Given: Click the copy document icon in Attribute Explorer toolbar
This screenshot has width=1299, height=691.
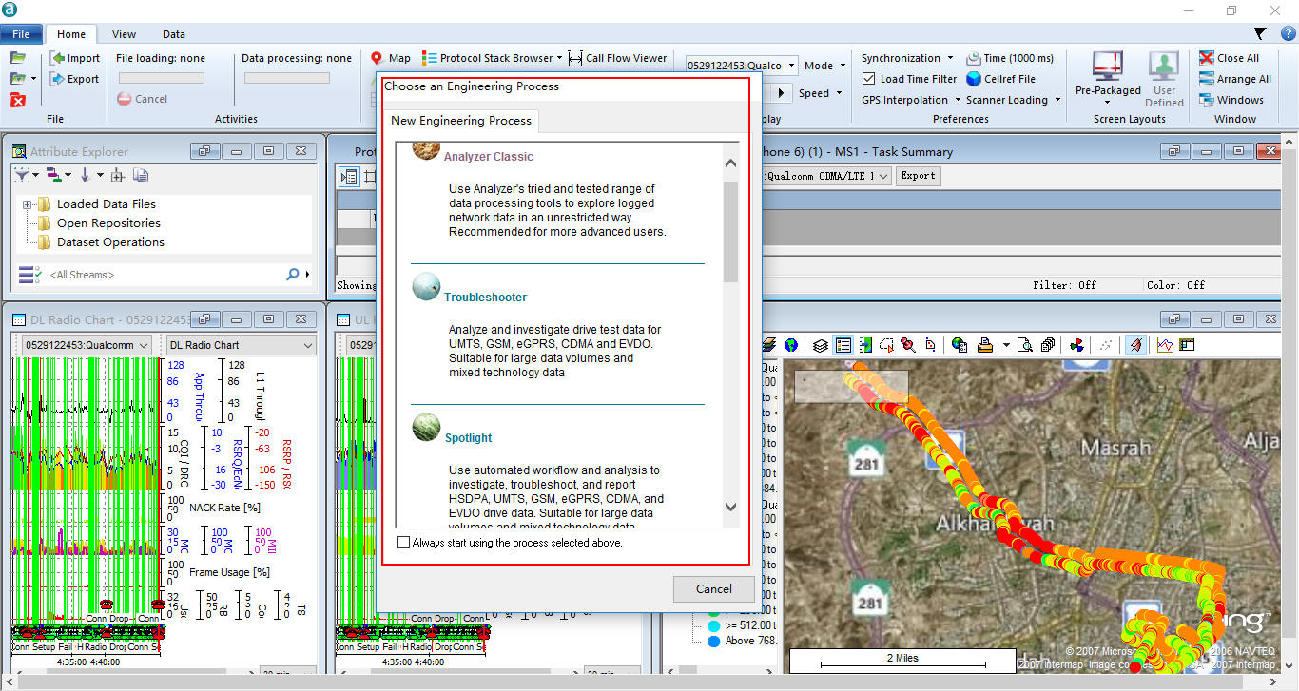Looking at the screenshot, I should pyautogui.click(x=140, y=175).
